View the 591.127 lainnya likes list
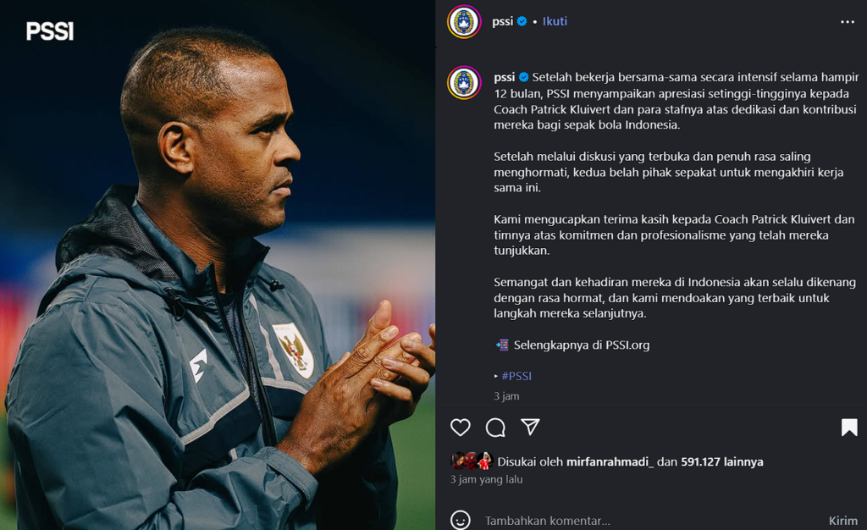Screen dimensions: 867x530 click(721, 462)
